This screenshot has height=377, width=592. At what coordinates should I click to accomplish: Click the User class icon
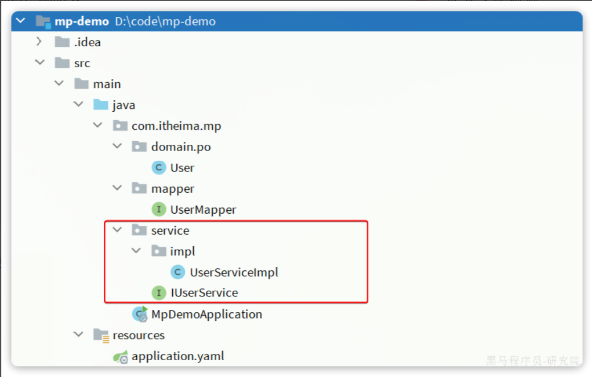158,168
